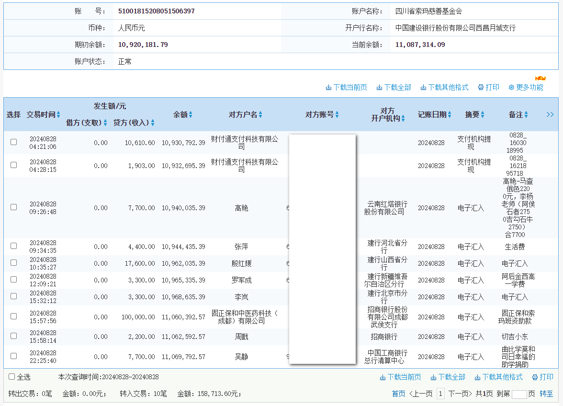Click the 100,000.00 credit amount cell
Screen dimensions: 563x406
coord(138,317)
